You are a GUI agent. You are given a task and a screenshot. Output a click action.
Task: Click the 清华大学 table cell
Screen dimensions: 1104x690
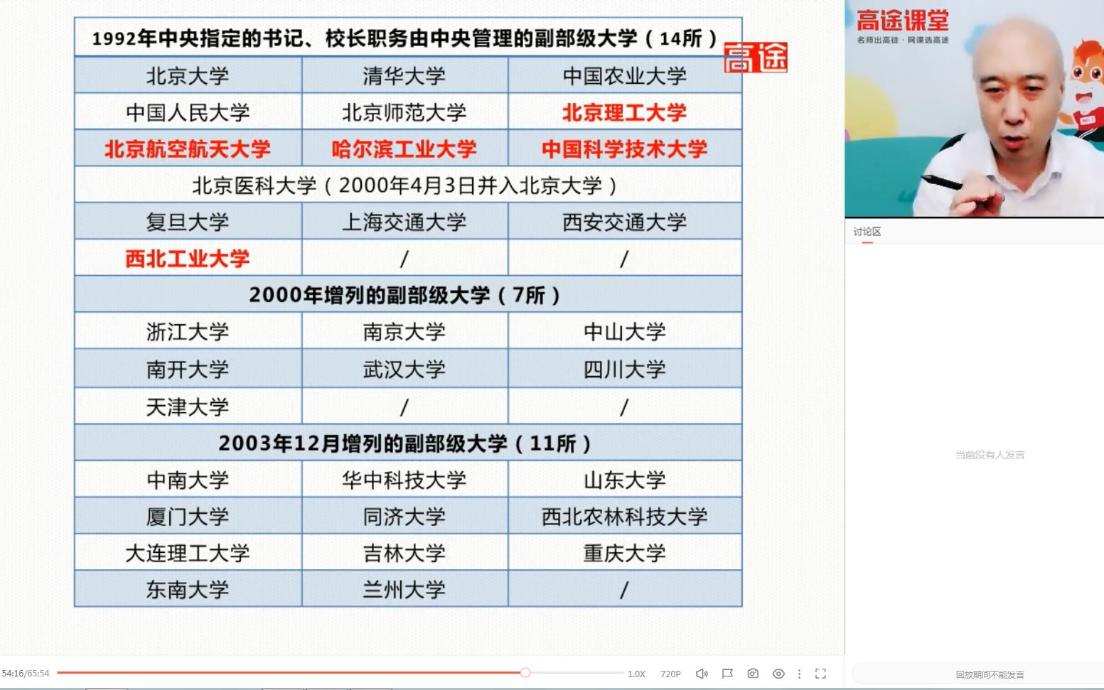(x=404, y=75)
